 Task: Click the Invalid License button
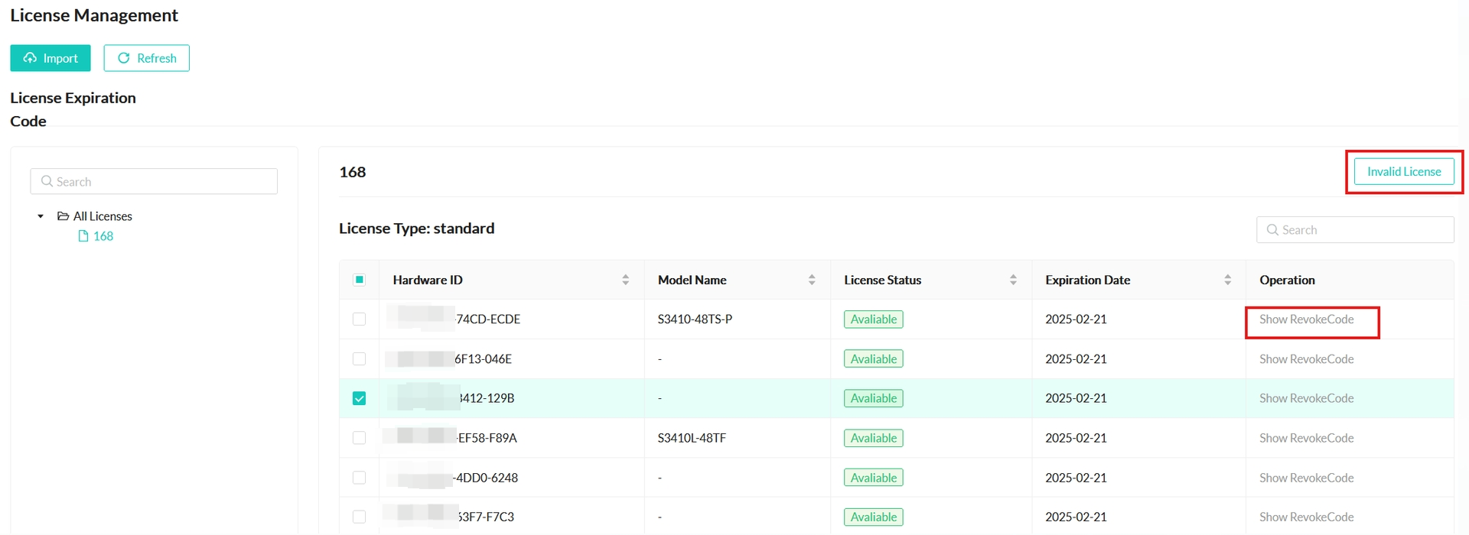[1403, 172]
